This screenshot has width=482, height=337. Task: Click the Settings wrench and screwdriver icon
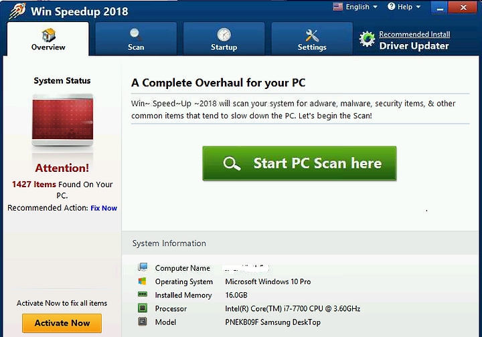click(x=312, y=35)
